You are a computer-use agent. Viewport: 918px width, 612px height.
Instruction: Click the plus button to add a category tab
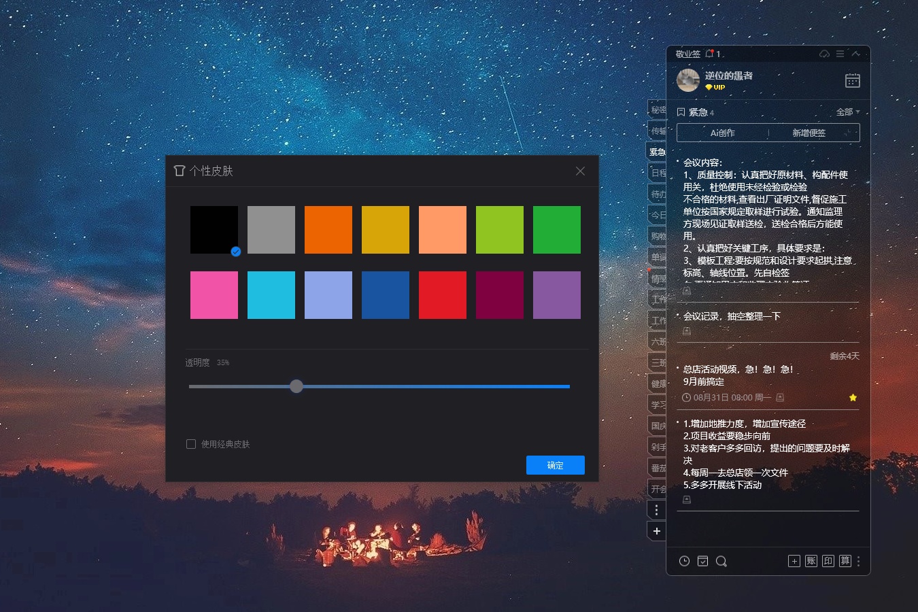[x=656, y=531]
